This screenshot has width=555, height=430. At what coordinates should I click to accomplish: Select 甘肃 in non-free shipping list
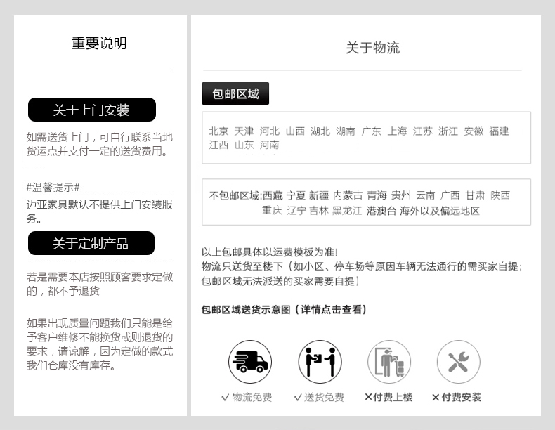click(475, 195)
